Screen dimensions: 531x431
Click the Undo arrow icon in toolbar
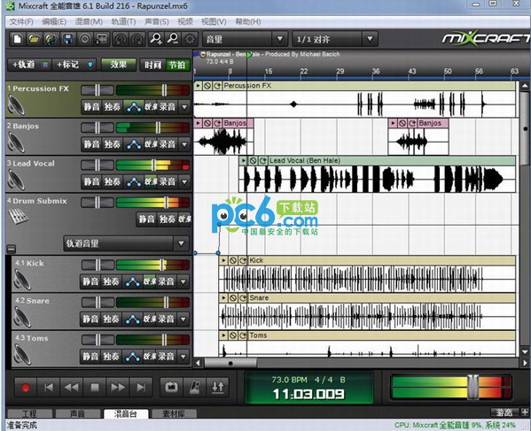click(121, 39)
